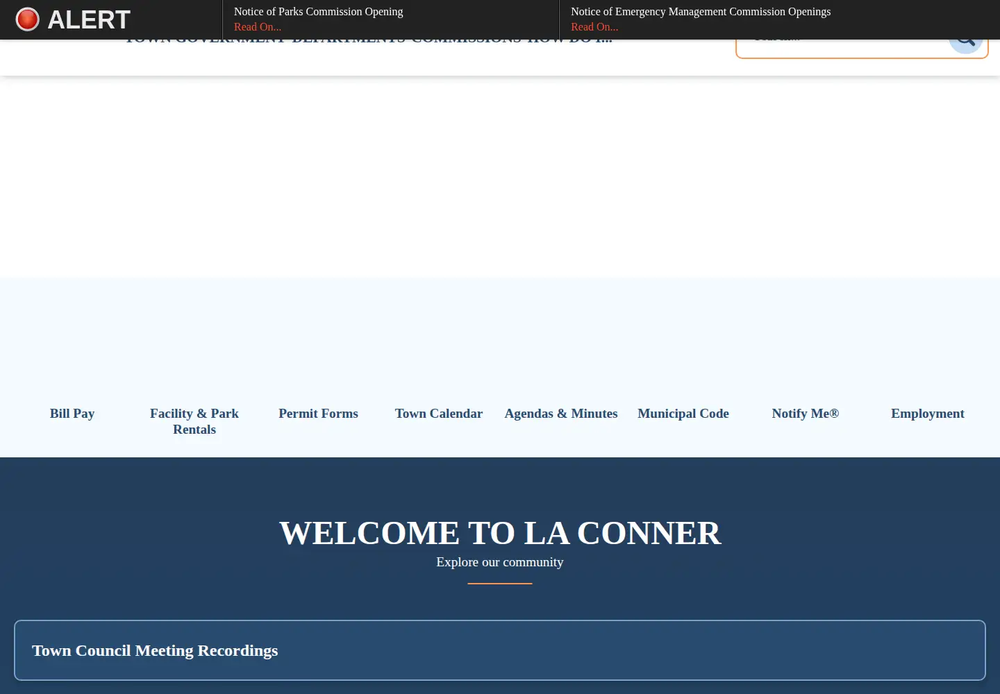Click the red ALERT circle icon
The height and width of the screenshot is (694, 1000).
tap(28, 19)
